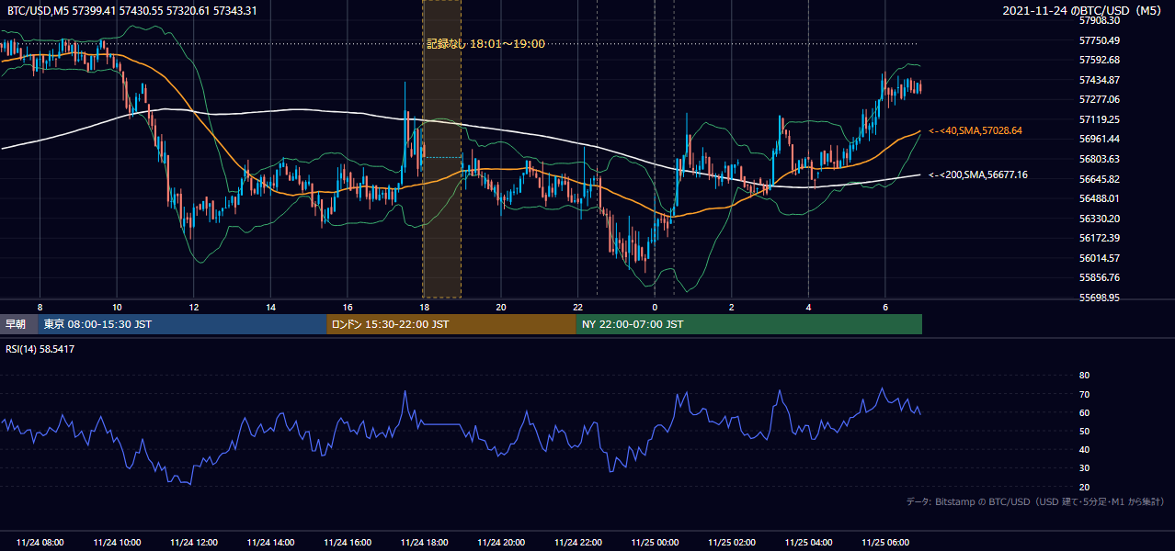Click the '11/24 22:00' date axis label
Screen dimensions: 1175x551
578,543
